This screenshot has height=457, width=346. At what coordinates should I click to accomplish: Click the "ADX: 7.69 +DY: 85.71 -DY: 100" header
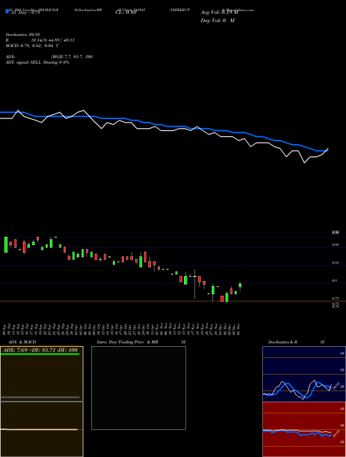41,350
